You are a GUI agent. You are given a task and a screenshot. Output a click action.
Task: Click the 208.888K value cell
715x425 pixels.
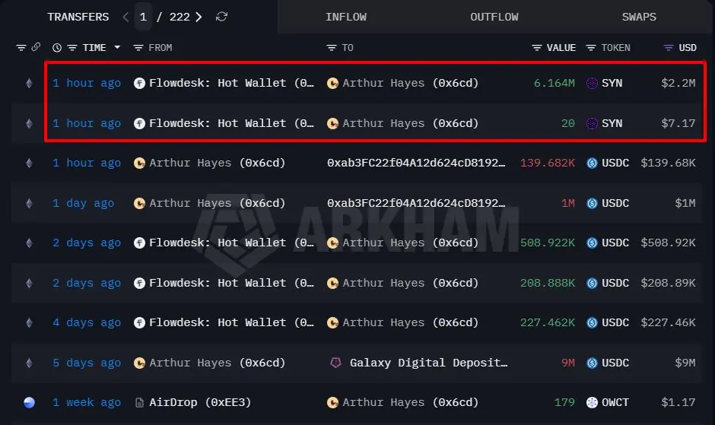click(x=548, y=283)
